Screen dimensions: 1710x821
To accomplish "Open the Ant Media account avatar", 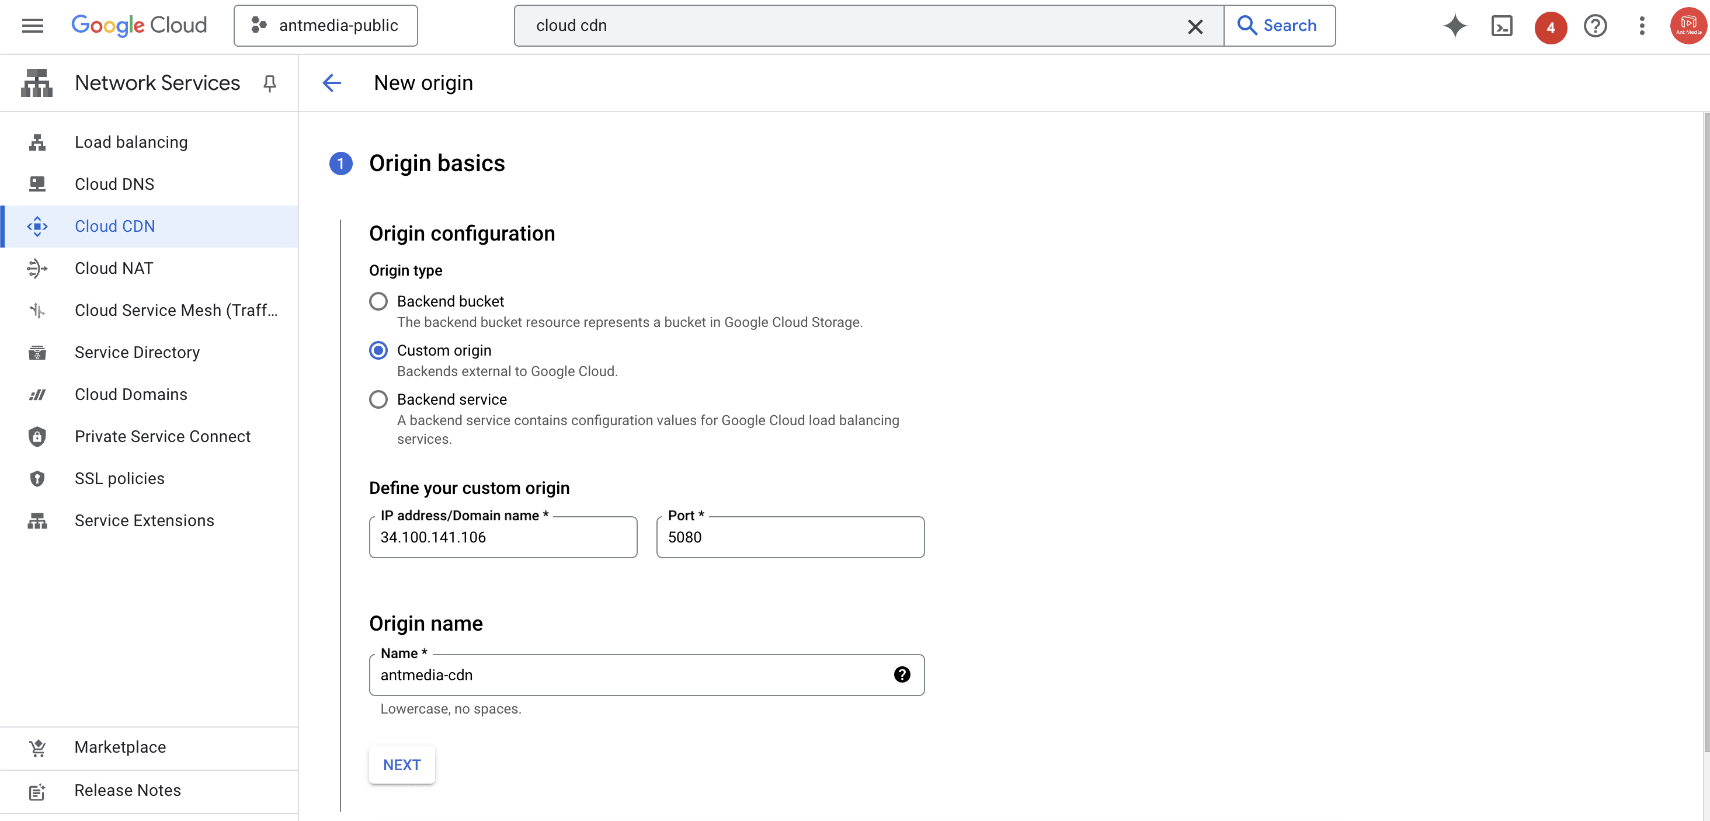I will pos(1688,26).
